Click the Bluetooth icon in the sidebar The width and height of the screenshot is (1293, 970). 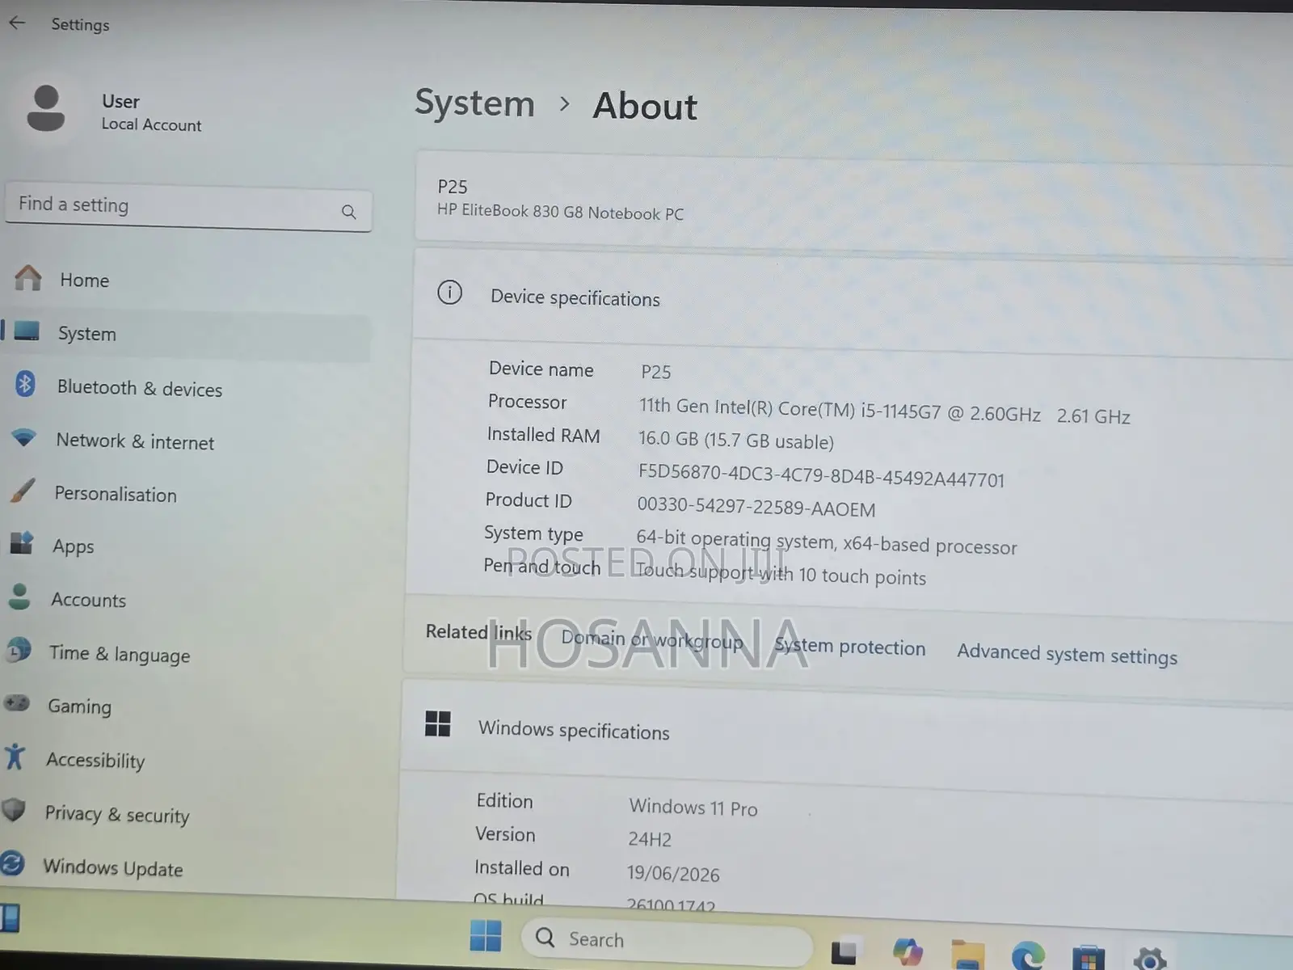(x=25, y=383)
